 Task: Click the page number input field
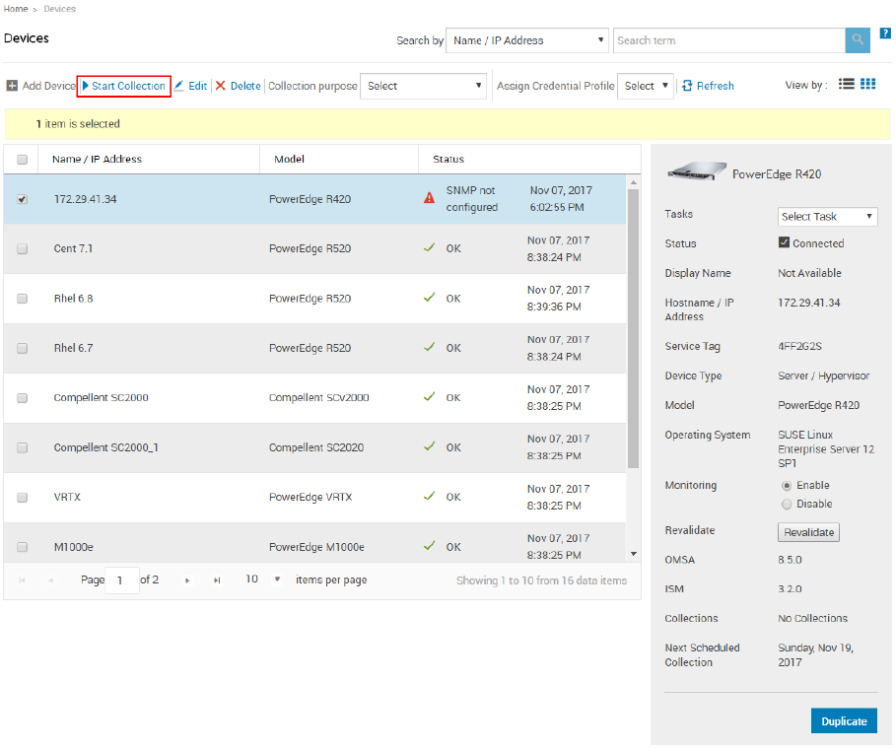[121, 579]
